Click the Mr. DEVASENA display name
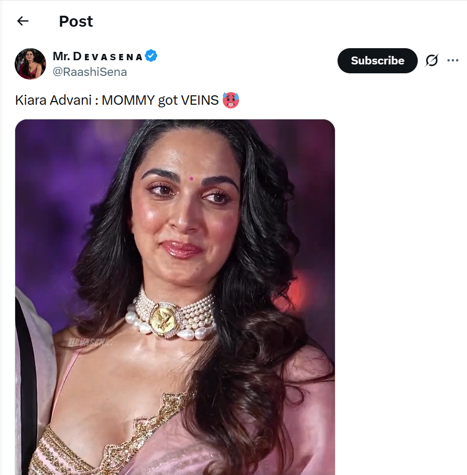The height and width of the screenshot is (475, 467). [97, 56]
